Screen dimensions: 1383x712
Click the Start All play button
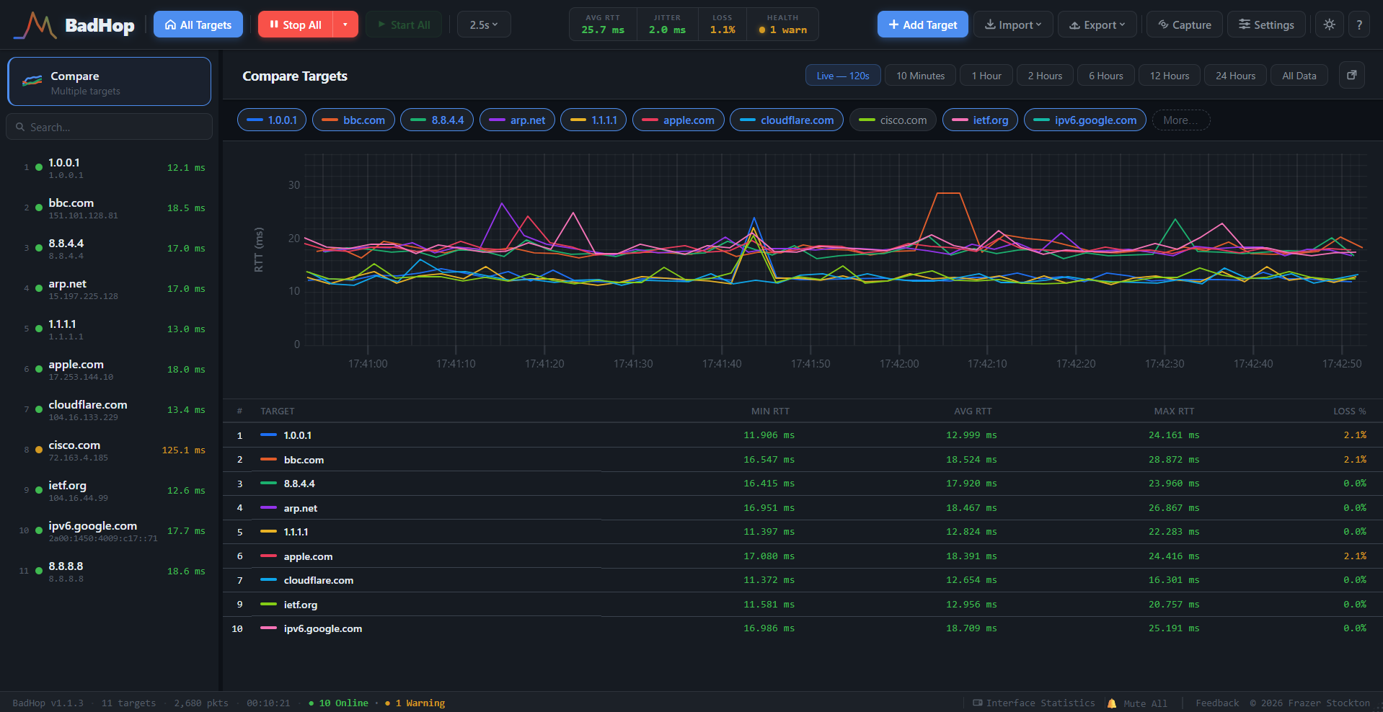point(404,25)
